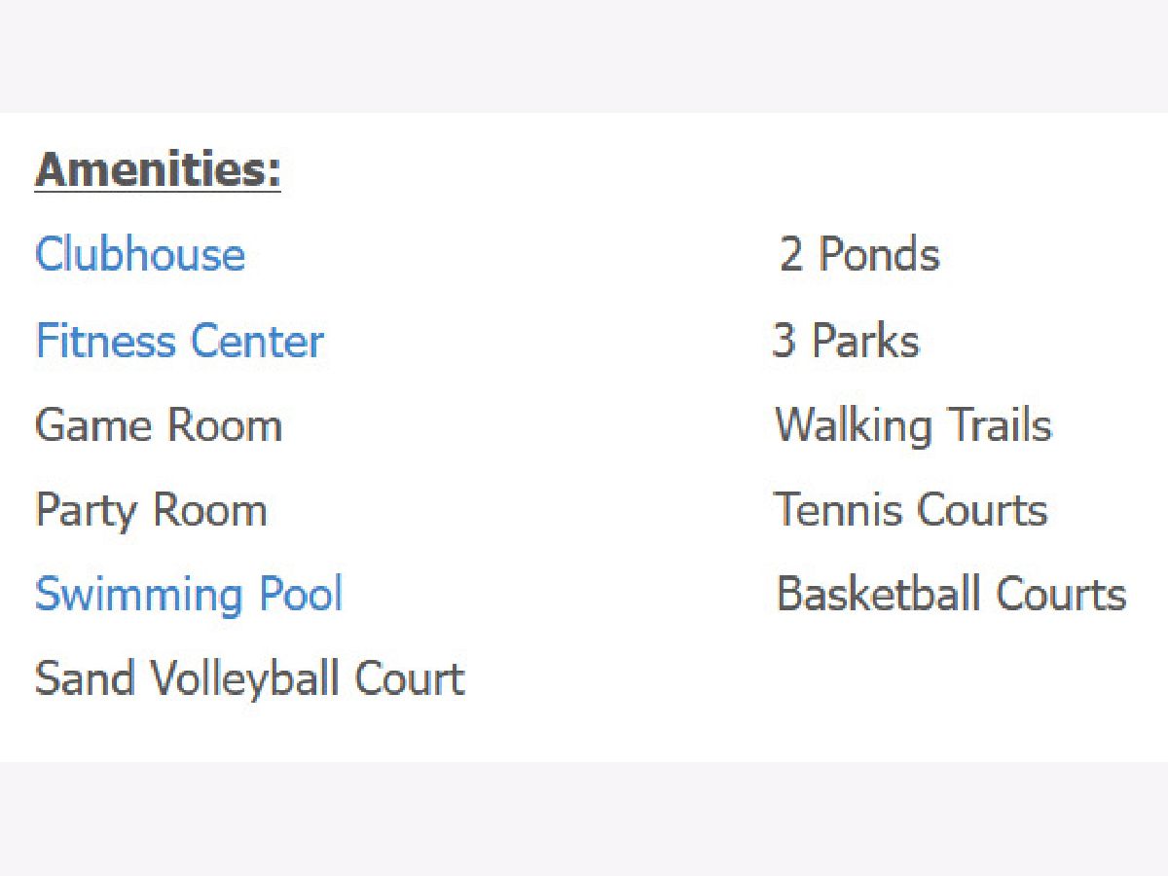Click the word Center in Fitness Center
This screenshot has width=1168, height=876.
click(x=257, y=341)
